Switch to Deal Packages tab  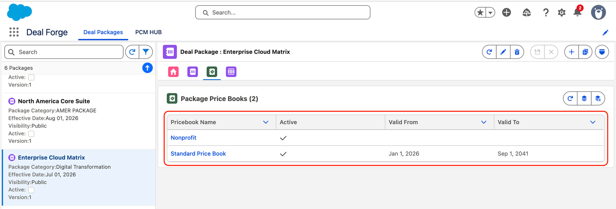(103, 32)
